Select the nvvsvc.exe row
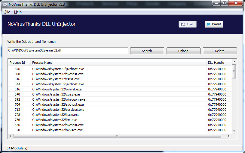The height and width of the screenshot is (153, 245). pyautogui.click(x=120, y=130)
